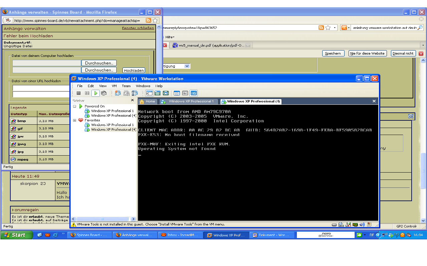The height and width of the screenshot is (266, 427).
Task: Click the Reset virtual machine toolbar icon
Action: (104, 93)
